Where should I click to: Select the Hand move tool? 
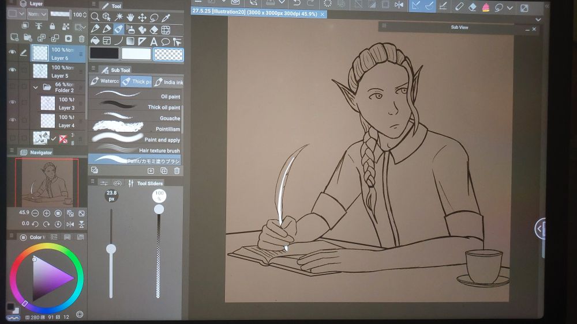click(x=130, y=17)
